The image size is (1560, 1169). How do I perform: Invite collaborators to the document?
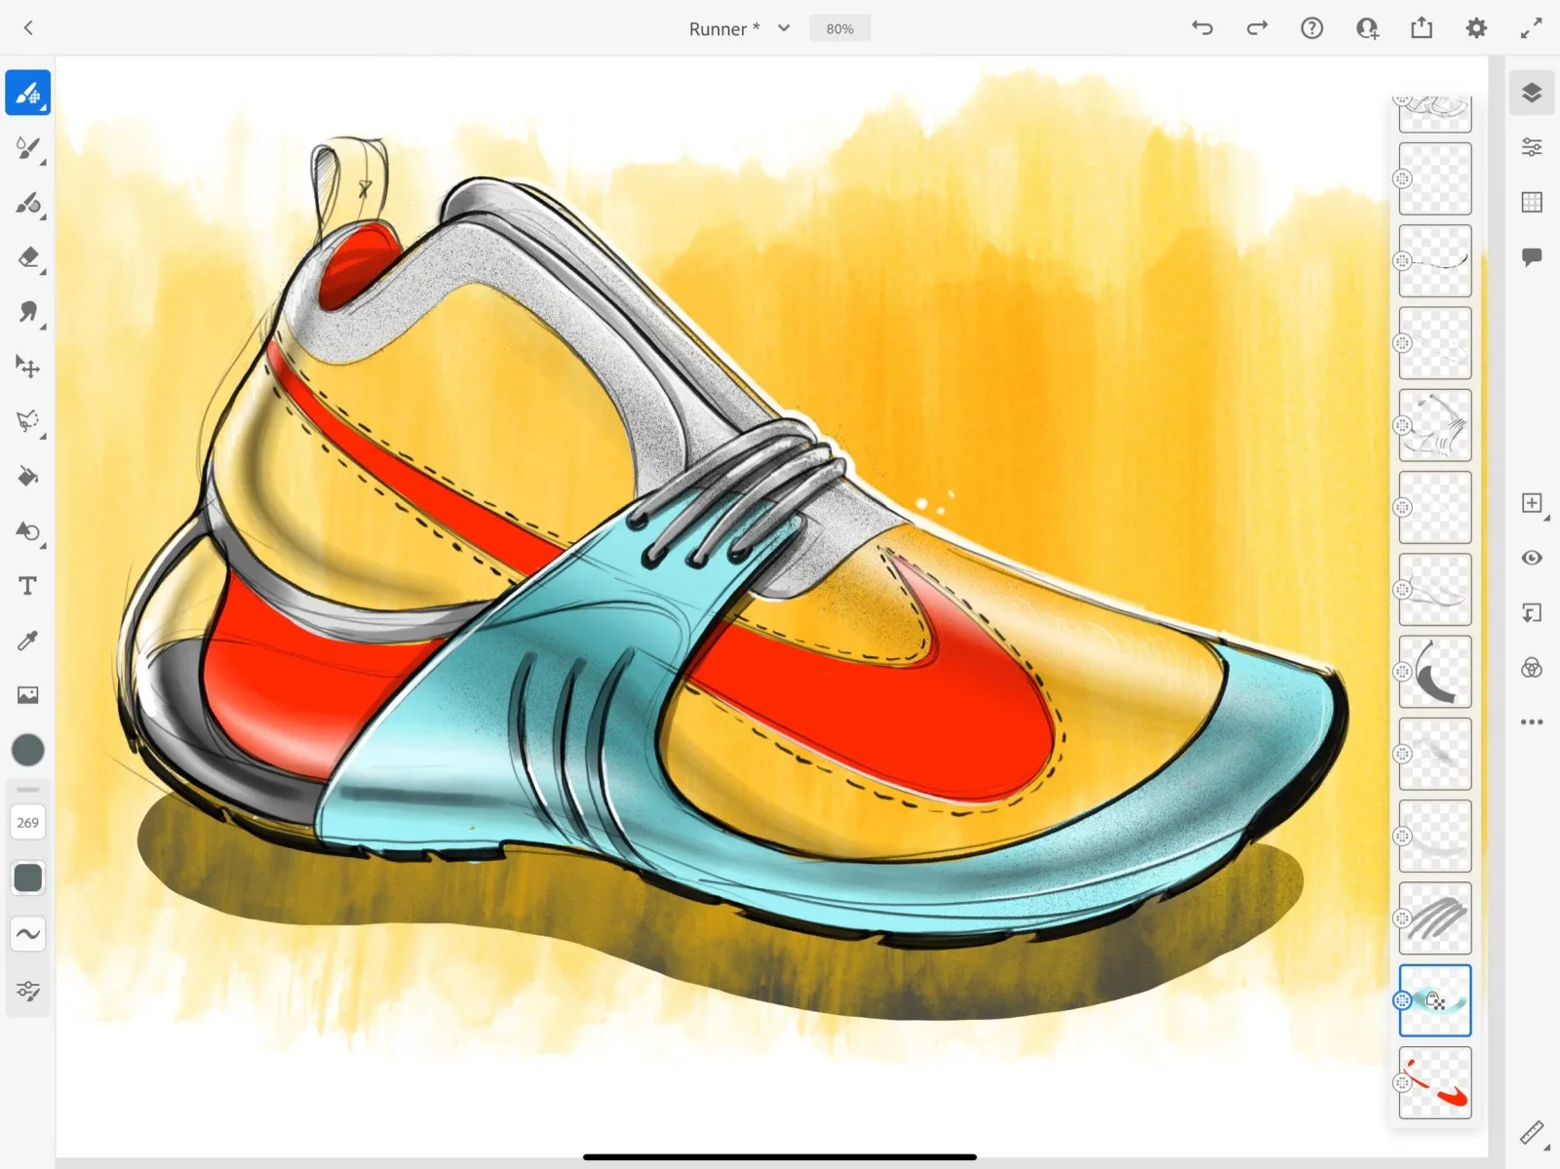pos(1367,28)
